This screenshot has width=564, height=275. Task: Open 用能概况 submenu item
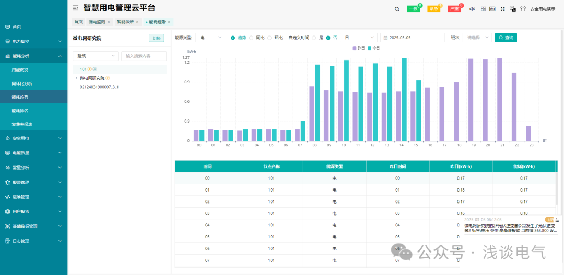click(33, 70)
